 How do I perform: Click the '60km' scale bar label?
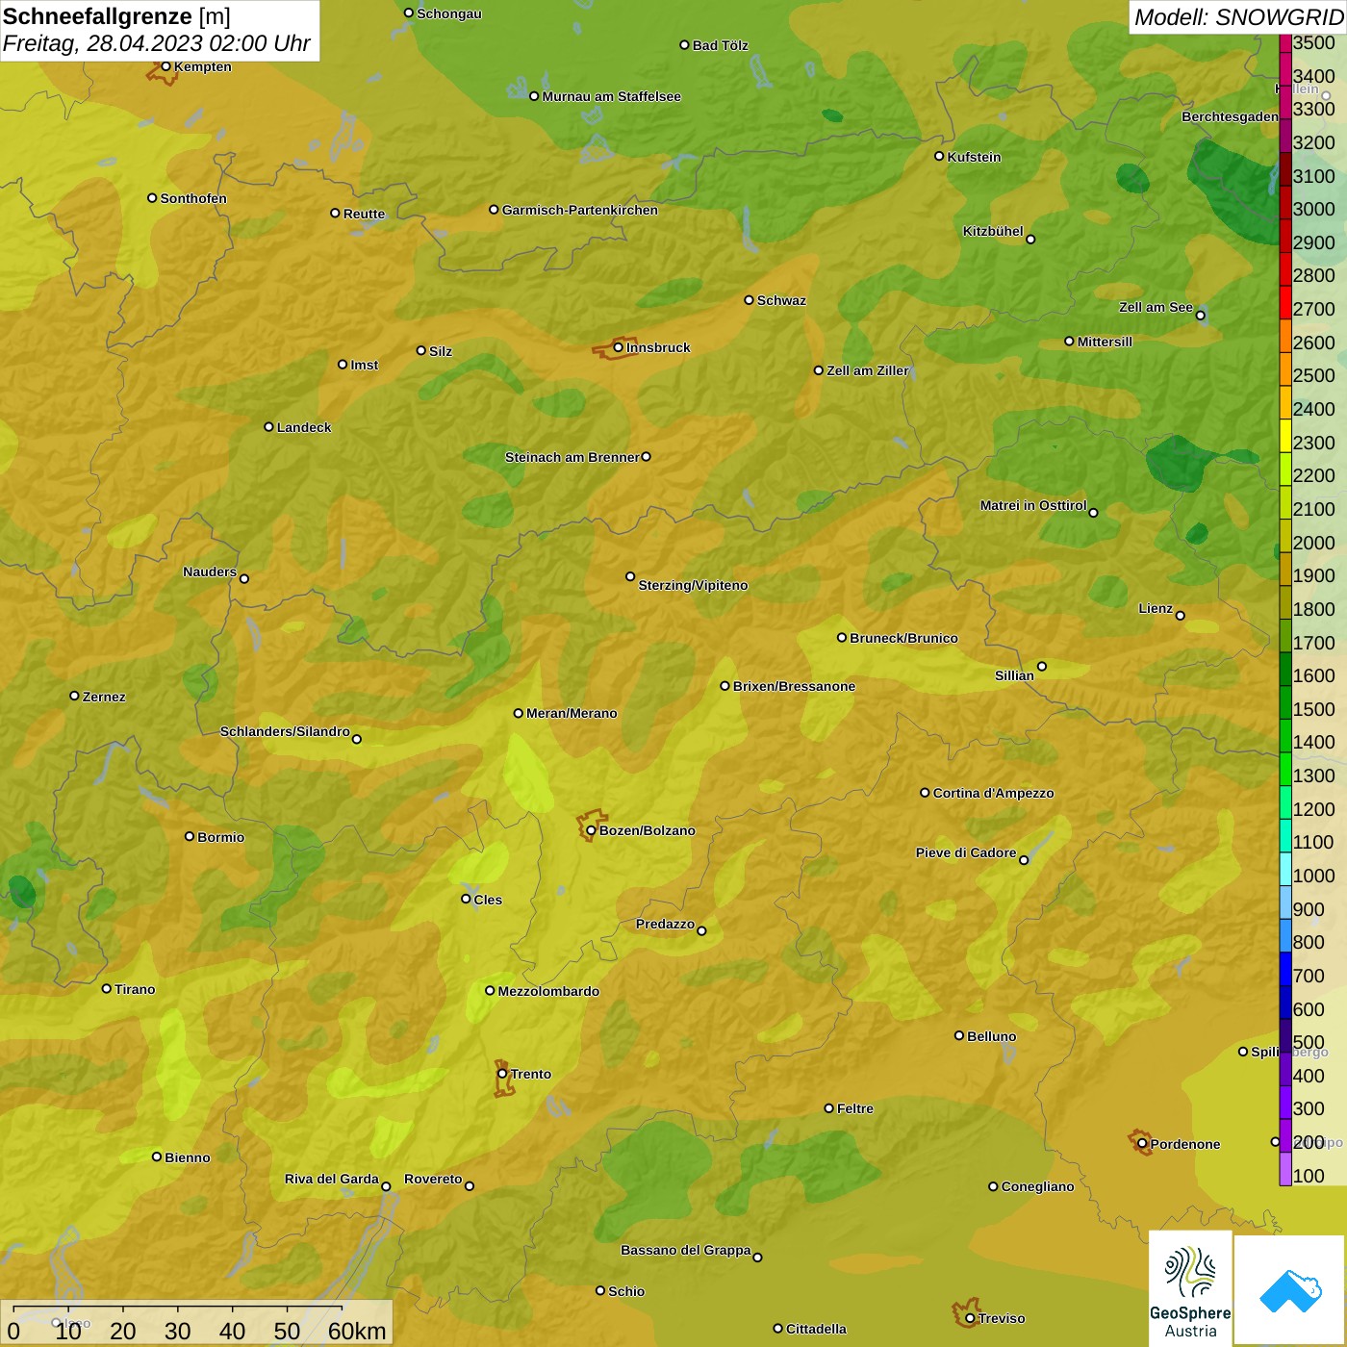point(357,1331)
